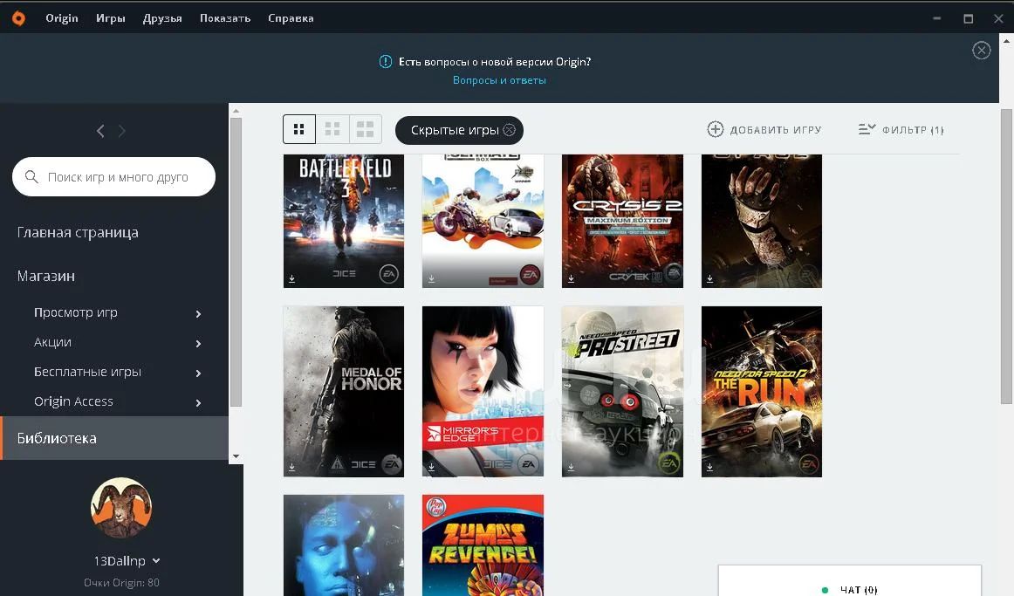This screenshot has width=1014, height=596.
Task: Click download icon on Crysis 2
Action: (x=571, y=278)
